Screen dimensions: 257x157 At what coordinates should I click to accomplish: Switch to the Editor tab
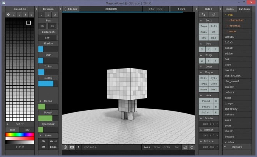pos(71,9)
